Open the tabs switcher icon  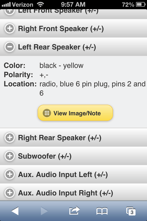[131, 211]
